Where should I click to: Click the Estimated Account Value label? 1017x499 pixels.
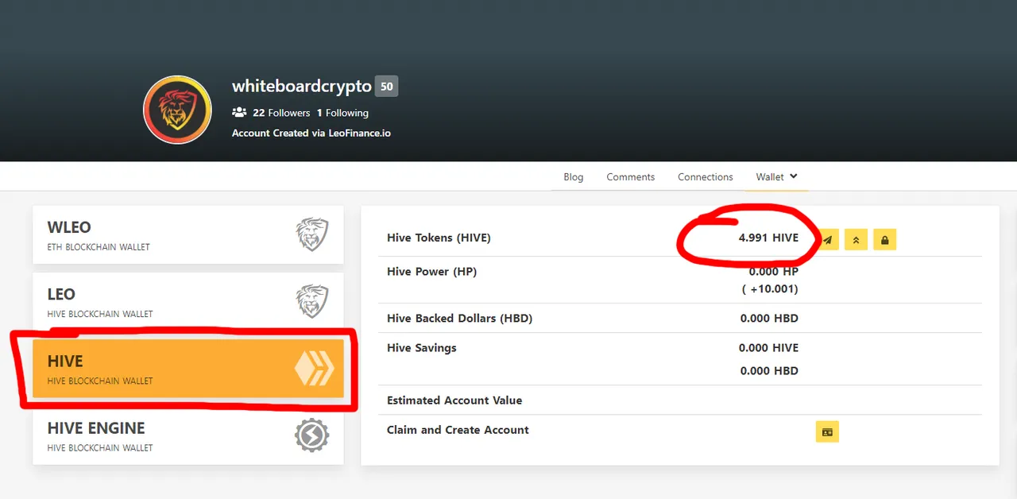click(454, 400)
